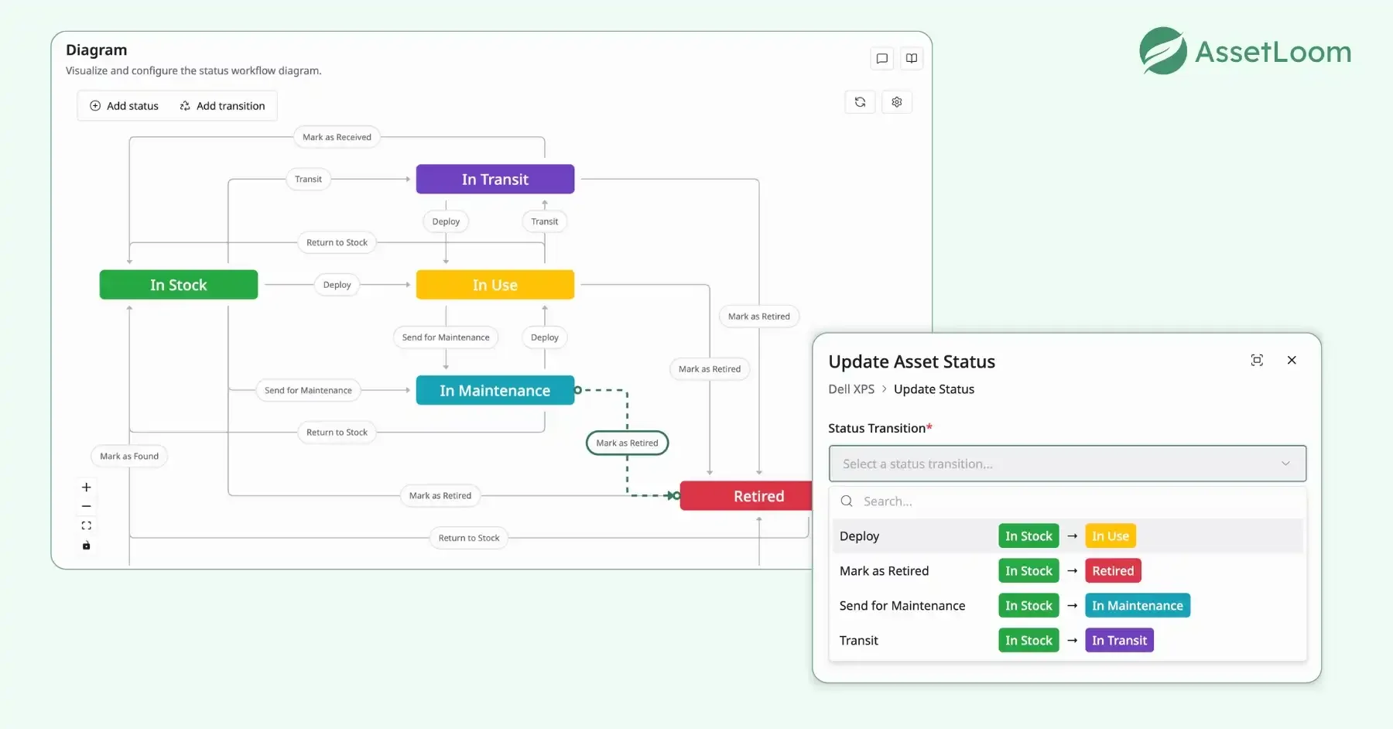1393x729 pixels.
Task: Click the Retired badge in Mark as Retired row
Action: [1113, 570]
